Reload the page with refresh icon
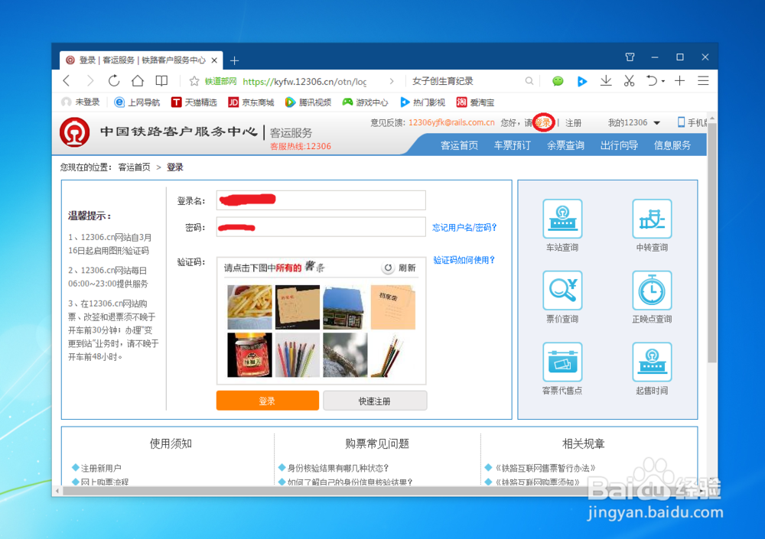This screenshot has height=539, width=765. 114,81
